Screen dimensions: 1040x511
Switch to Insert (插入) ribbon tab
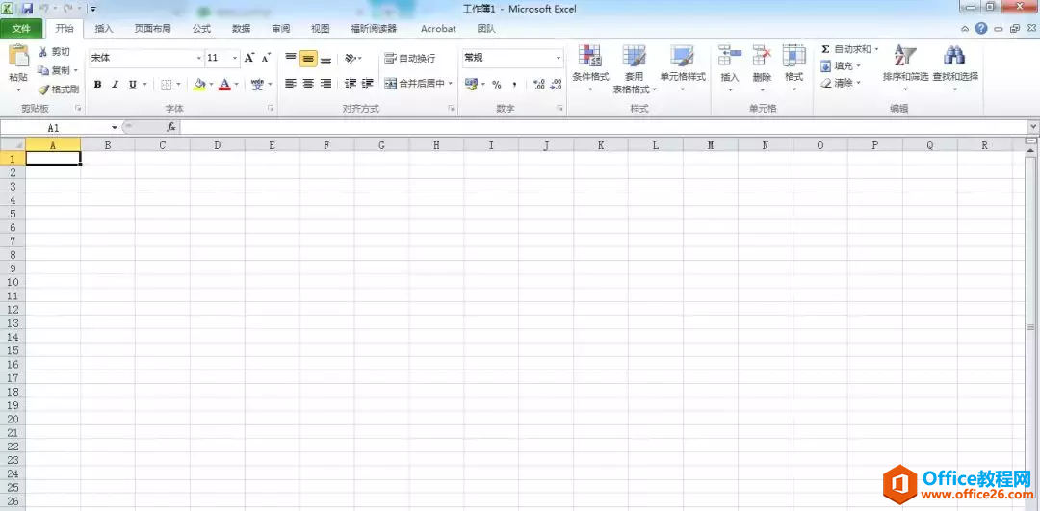coord(104,29)
